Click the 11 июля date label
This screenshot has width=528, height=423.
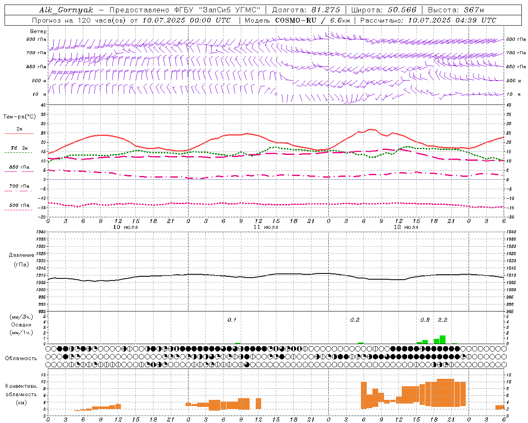tap(266, 227)
